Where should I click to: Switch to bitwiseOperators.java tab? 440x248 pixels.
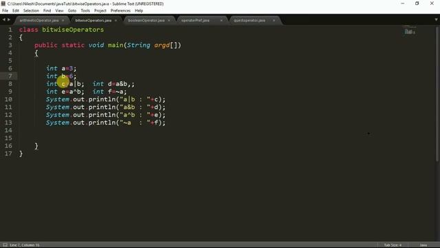pos(93,21)
